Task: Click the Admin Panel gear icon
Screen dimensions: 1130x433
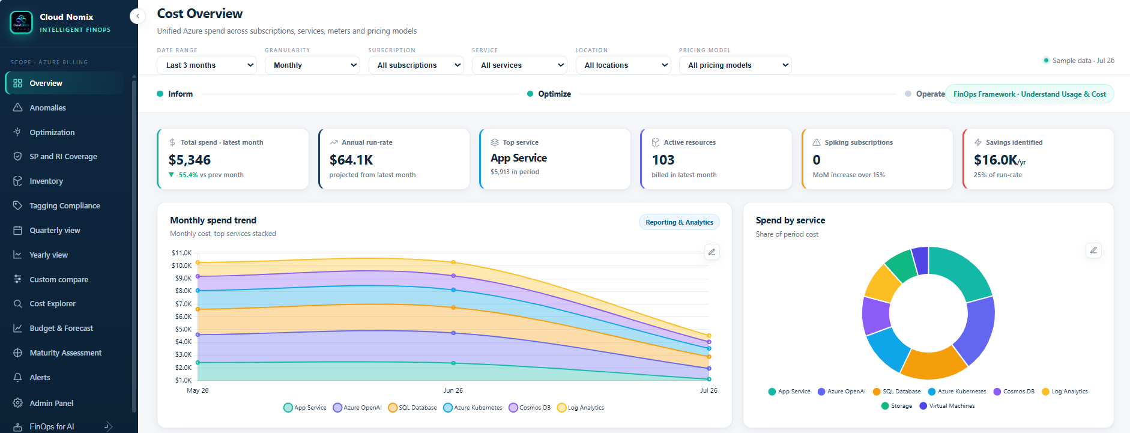Action: pyautogui.click(x=17, y=403)
